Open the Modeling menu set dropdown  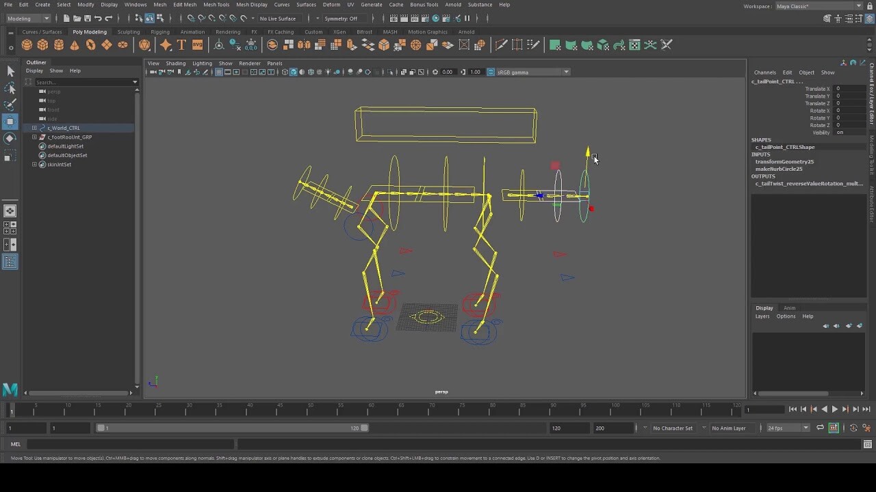tap(27, 18)
